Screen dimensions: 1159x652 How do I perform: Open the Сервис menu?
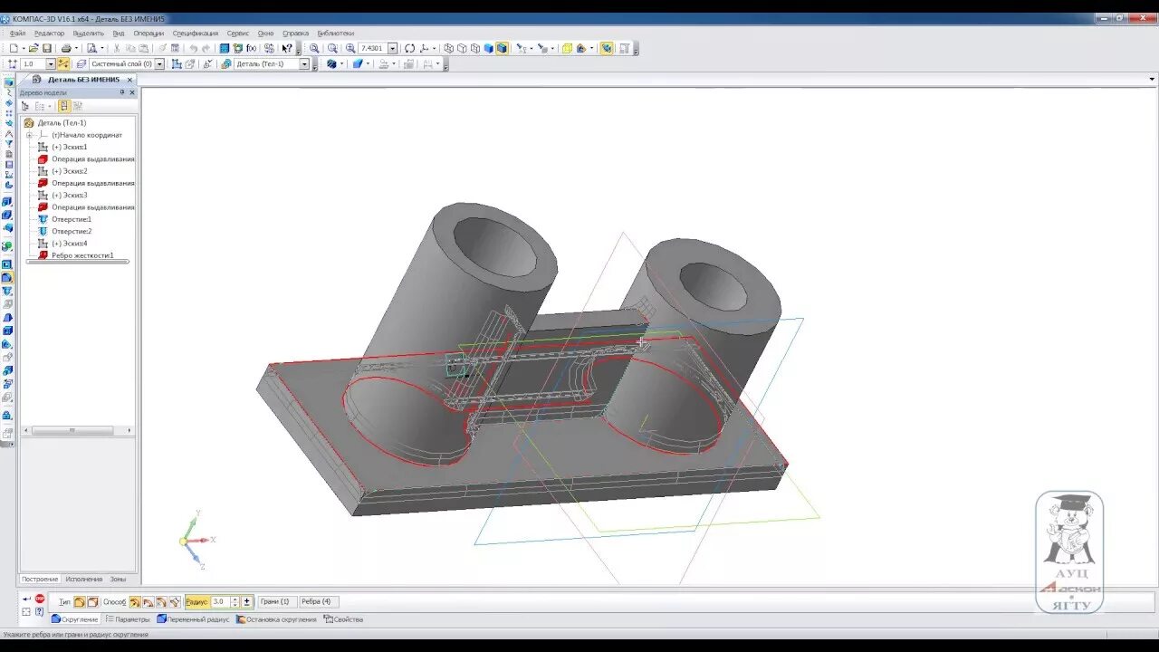tap(238, 33)
